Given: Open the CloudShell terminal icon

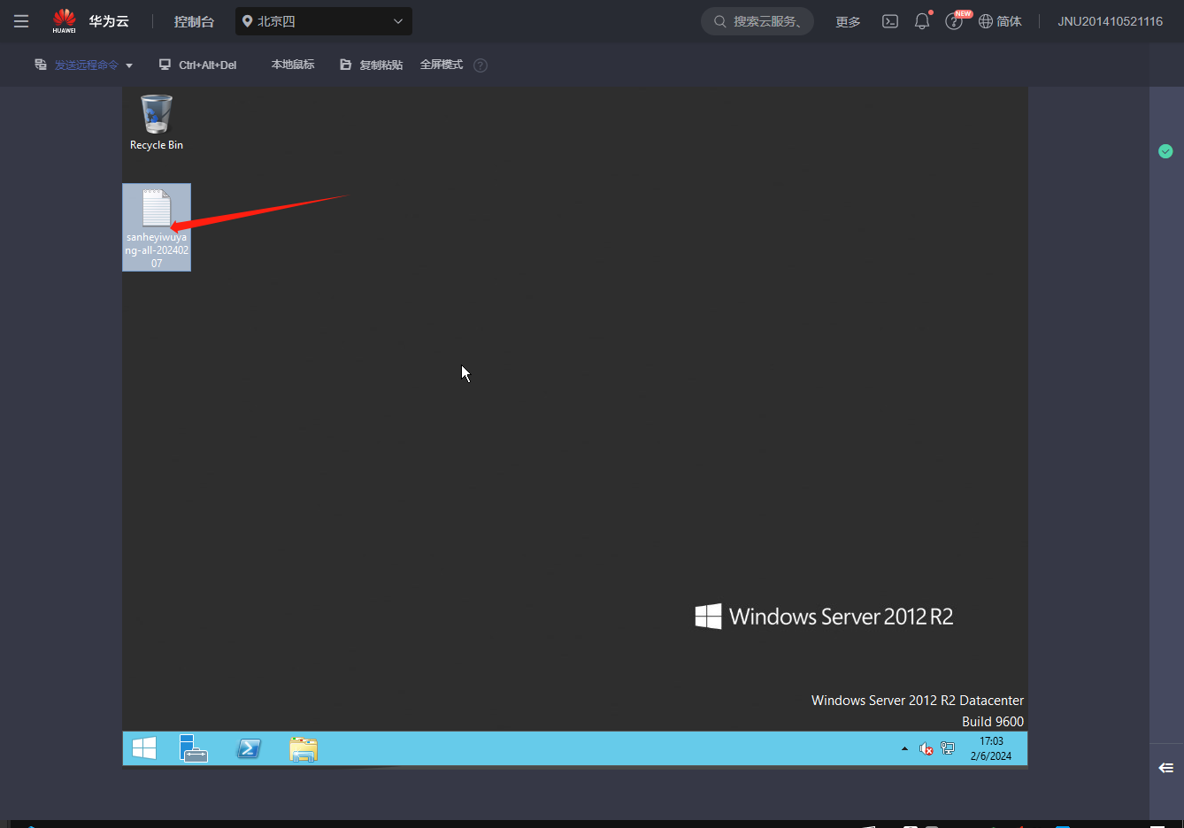Looking at the screenshot, I should point(890,21).
